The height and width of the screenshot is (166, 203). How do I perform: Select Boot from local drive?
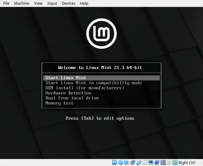coord(101,98)
